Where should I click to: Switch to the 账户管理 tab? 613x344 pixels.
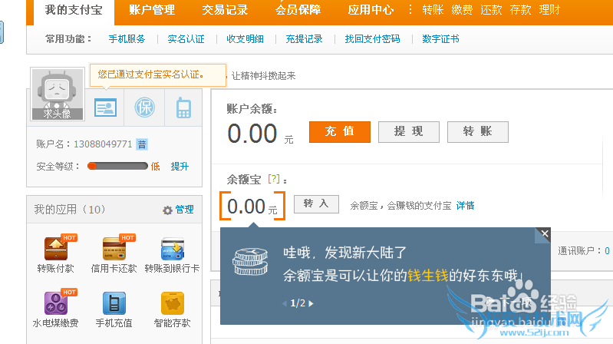[x=151, y=11]
